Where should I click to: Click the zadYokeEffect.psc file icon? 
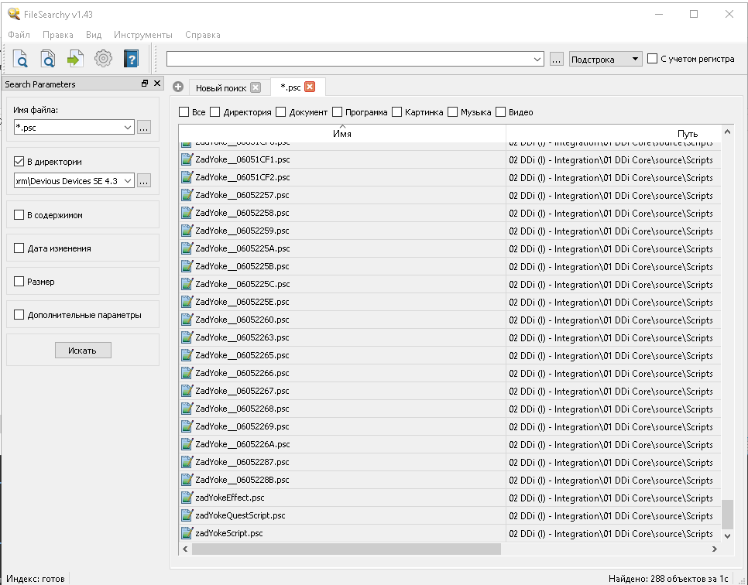pyautogui.click(x=186, y=498)
